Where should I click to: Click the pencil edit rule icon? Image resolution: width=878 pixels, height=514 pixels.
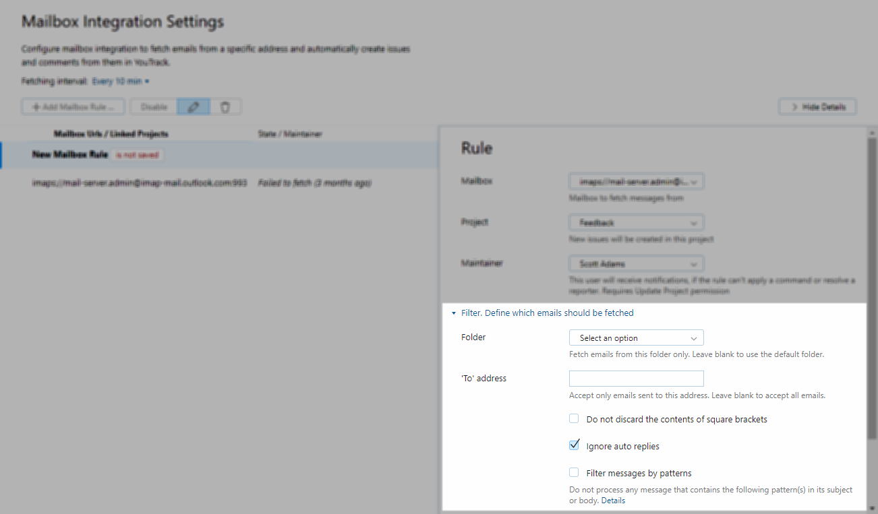[x=194, y=106]
